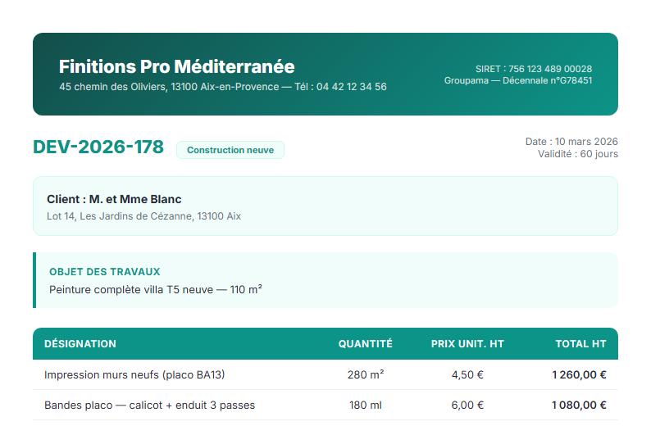The width and height of the screenshot is (651, 426).
Task: Click the Peinture complète villa T5 description
Action: (155, 289)
